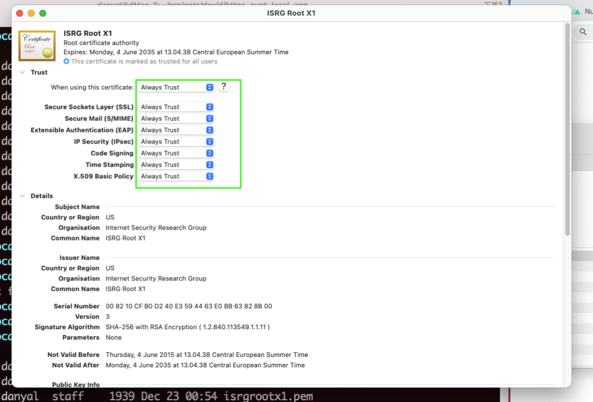The width and height of the screenshot is (593, 402).
Task: Click the Version value '3'
Action: (x=108, y=316)
